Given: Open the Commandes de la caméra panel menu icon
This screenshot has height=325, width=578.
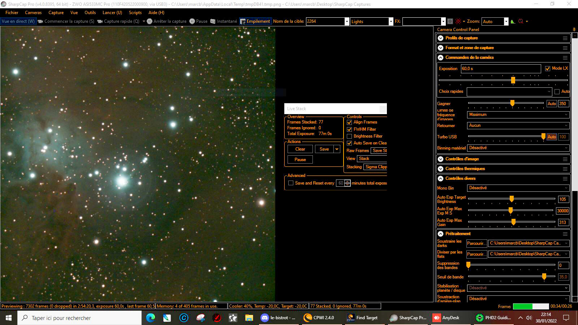Looking at the screenshot, I should point(565,57).
